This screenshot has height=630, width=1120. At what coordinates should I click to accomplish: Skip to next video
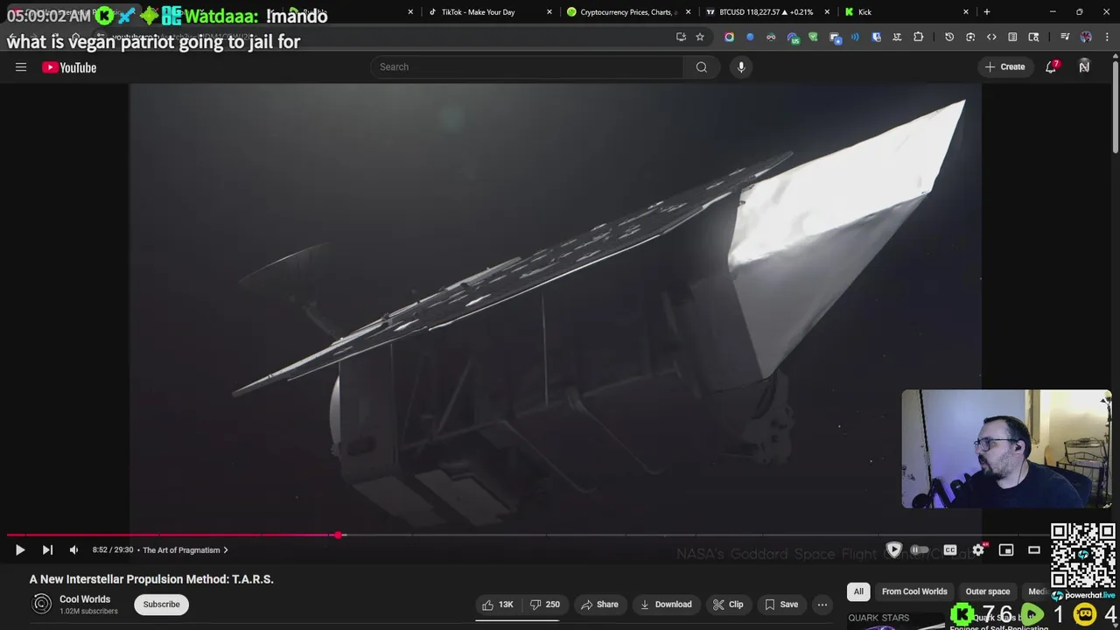[47, 550]
